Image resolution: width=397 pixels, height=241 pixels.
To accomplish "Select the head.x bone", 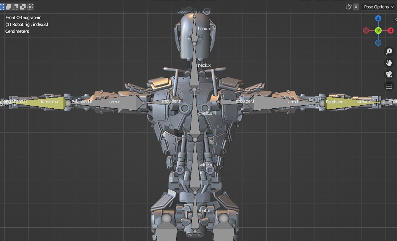I will coord(194,32).
